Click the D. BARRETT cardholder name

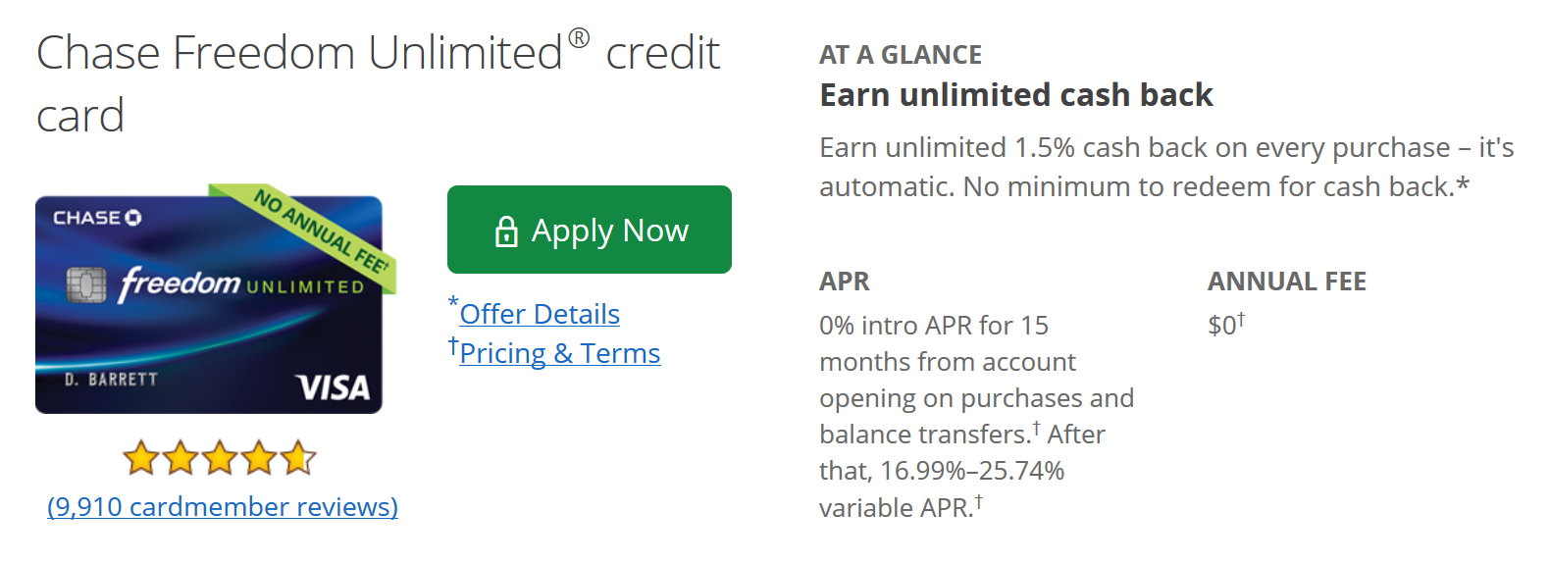point(111,380)
